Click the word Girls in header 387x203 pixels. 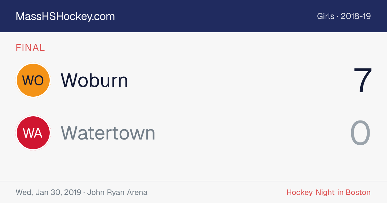pyautogui.click(x=325, y=16)
